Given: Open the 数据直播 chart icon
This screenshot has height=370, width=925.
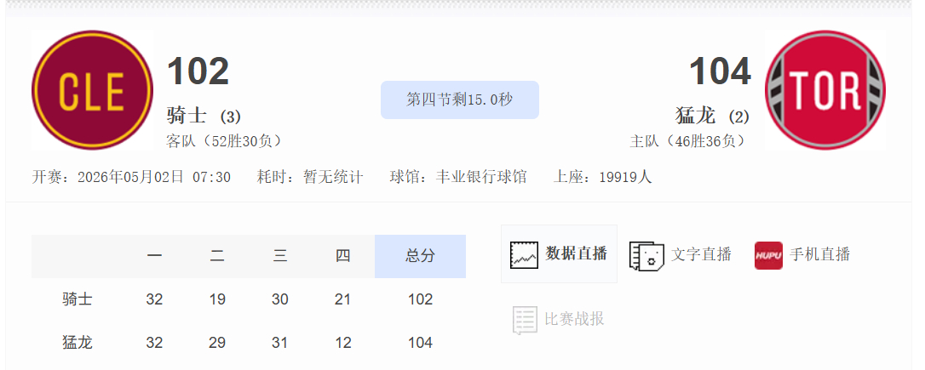Looking at the screenshot, I should (524, 254).
